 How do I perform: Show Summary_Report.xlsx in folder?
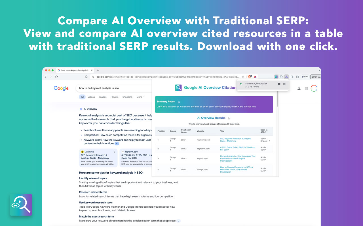(279, 84)
